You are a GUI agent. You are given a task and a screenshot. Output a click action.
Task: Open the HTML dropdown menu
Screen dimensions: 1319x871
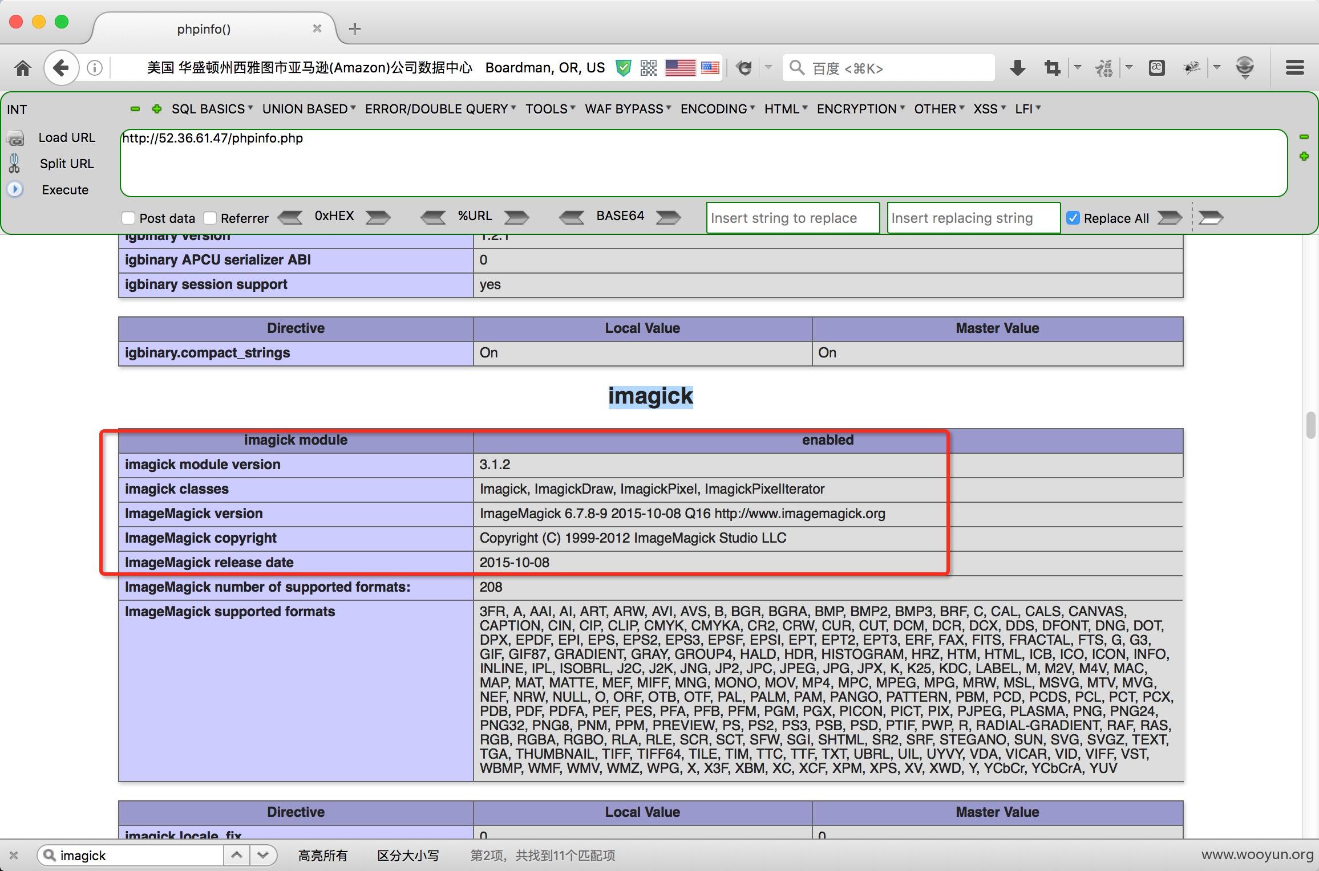point(786,109)
